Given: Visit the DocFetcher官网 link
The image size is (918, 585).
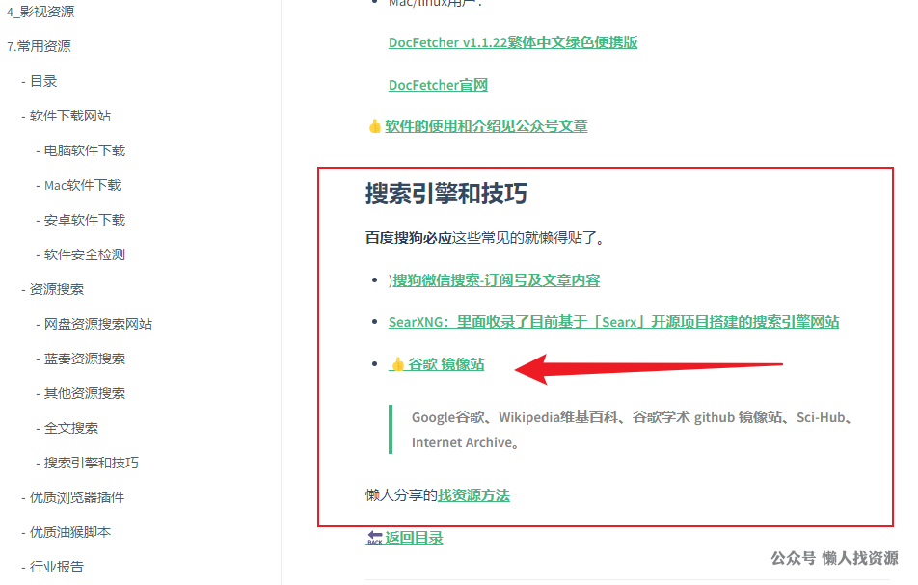Looking at the screenshot, I should [x=438, y=86].
